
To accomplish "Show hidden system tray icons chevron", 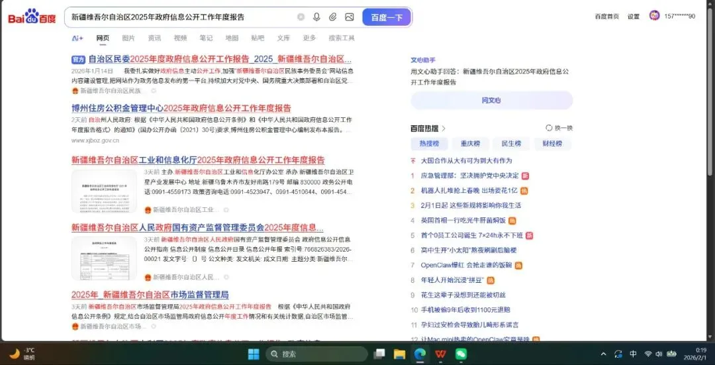I will (604, 354).
